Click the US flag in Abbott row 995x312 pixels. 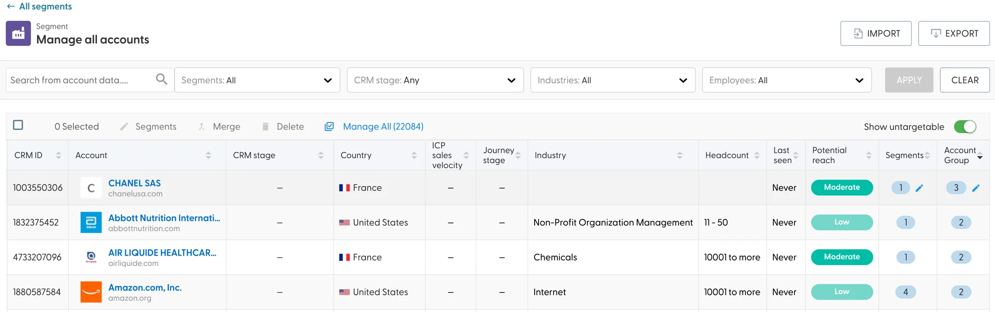(345, 223)
